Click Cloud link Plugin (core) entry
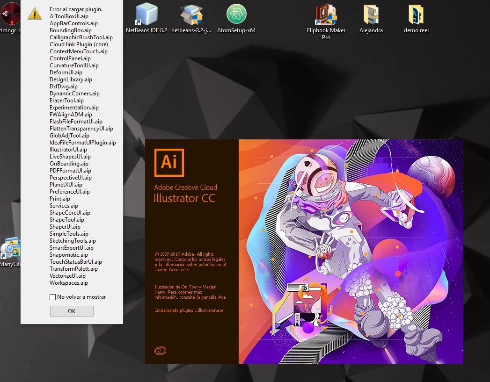 coord(79,44)
